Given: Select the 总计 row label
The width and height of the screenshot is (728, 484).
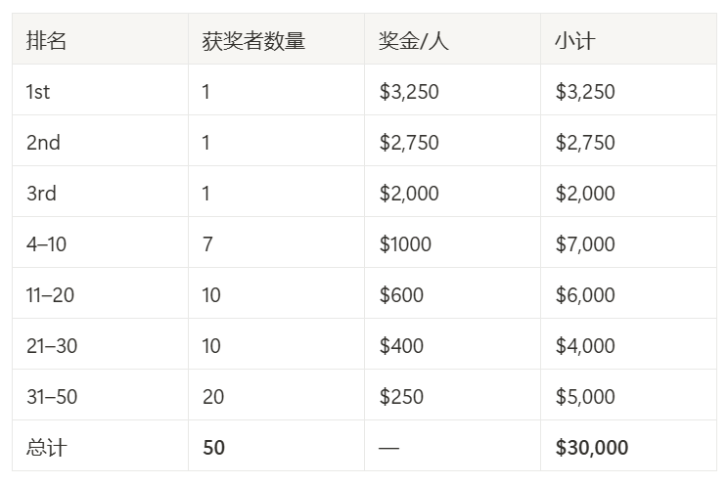Looking at the screenshot, I should [x=46, y=448].
